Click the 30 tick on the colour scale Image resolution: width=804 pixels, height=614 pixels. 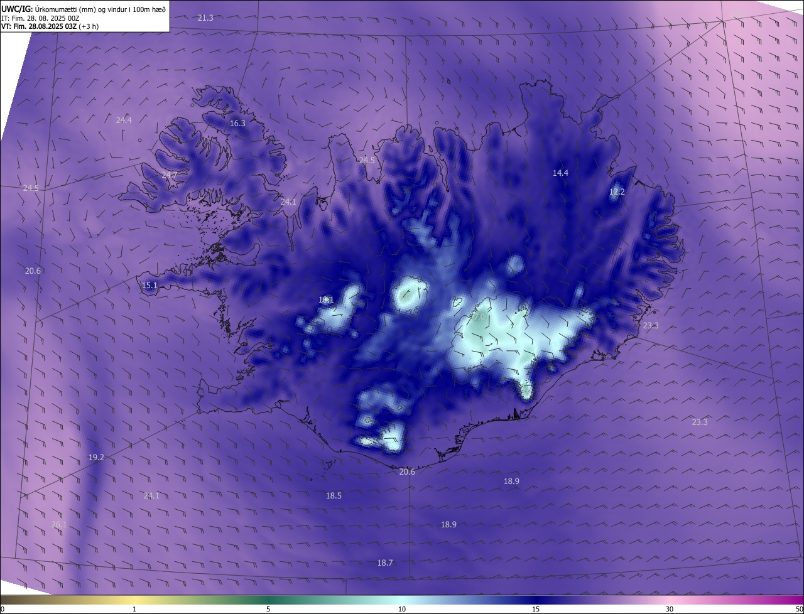(x=670, y=609)
